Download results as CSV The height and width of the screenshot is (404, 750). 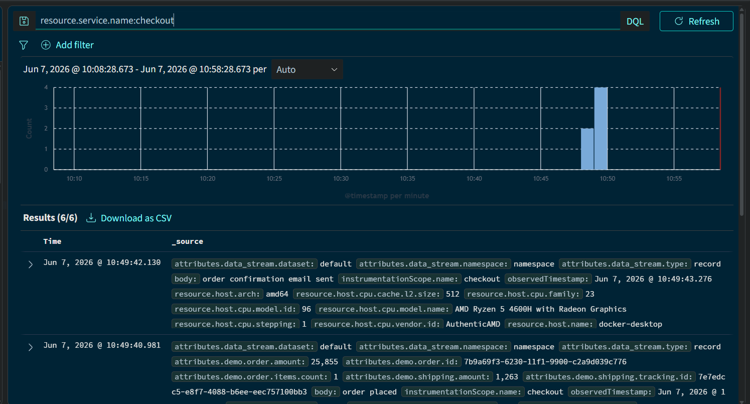tap(136, 218)
